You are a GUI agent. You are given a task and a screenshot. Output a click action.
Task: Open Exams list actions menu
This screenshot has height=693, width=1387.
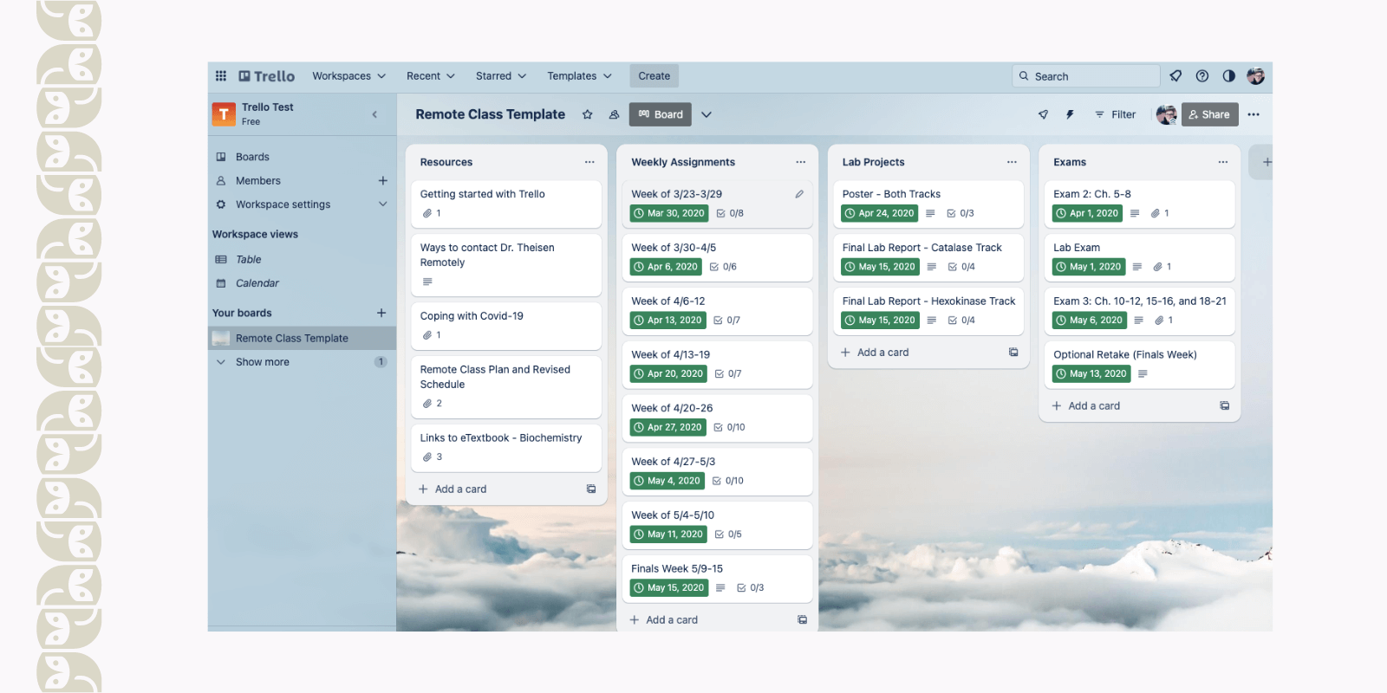(x=1223, y=162)
